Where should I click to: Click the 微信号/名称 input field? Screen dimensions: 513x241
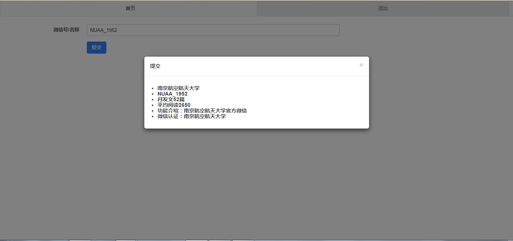point(213,30)
